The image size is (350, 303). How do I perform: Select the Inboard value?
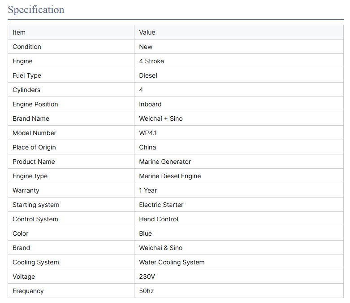pos(150,104)
